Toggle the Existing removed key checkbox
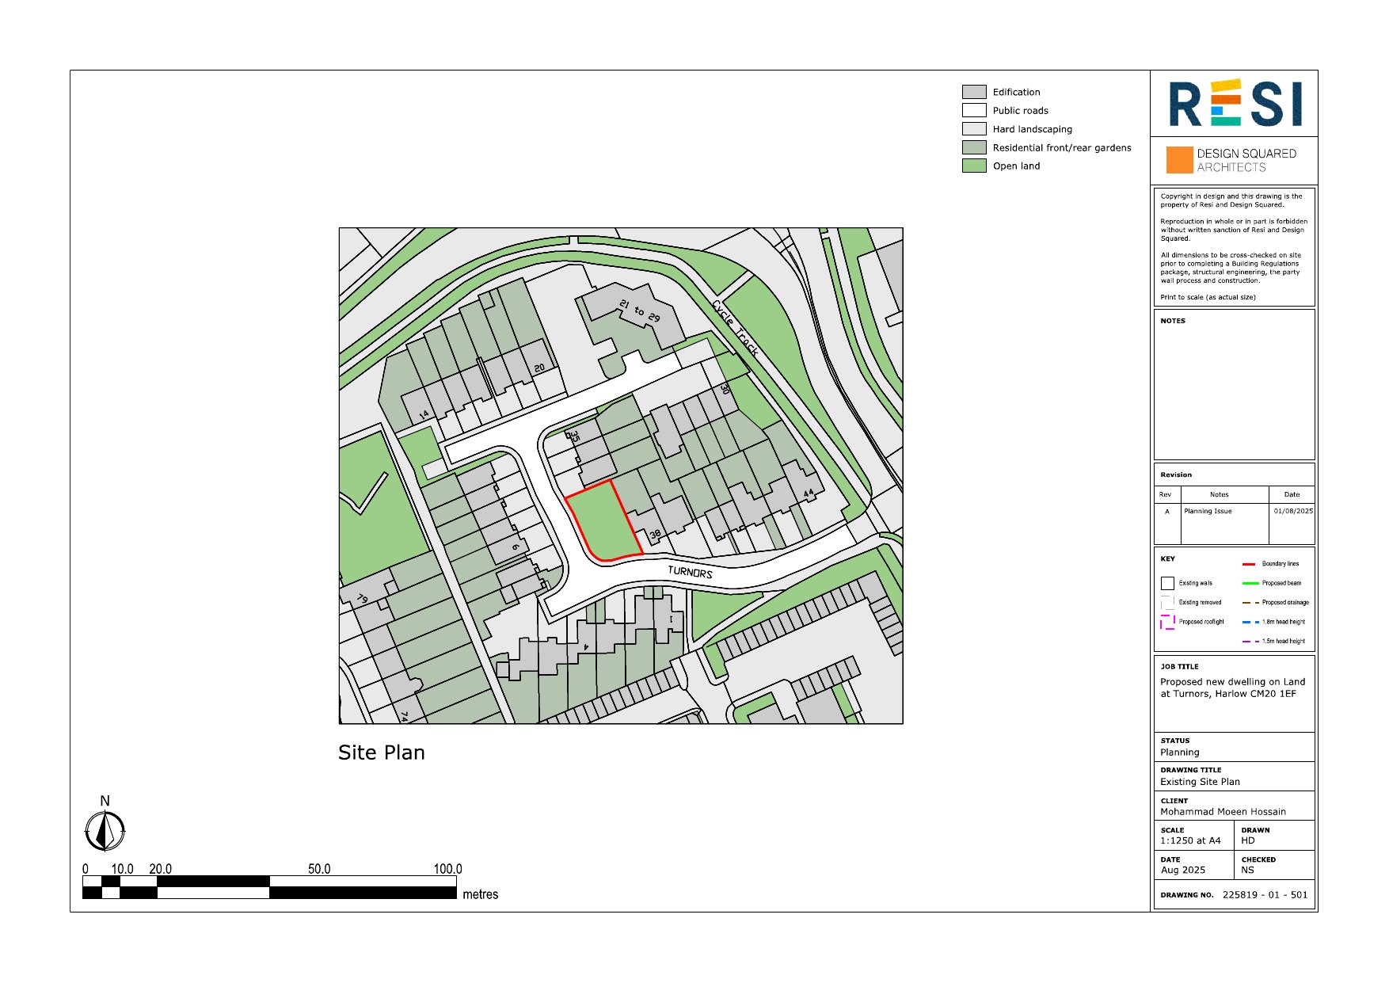1389x983 pixels. (1167, 602)
